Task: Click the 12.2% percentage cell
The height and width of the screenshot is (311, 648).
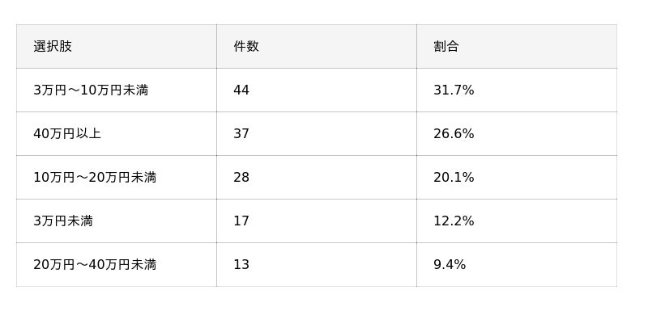Action: 454,221
